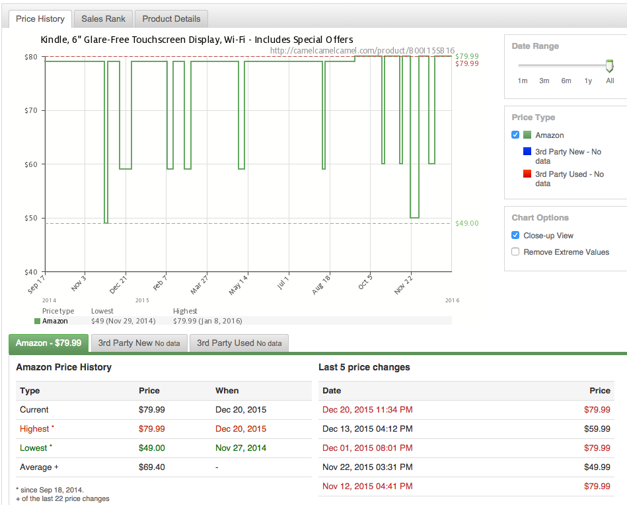This screenshot has width=627, height=505.
Task: Uncheck the Amazon price type checkbox
Action: [x=515, y=135]
